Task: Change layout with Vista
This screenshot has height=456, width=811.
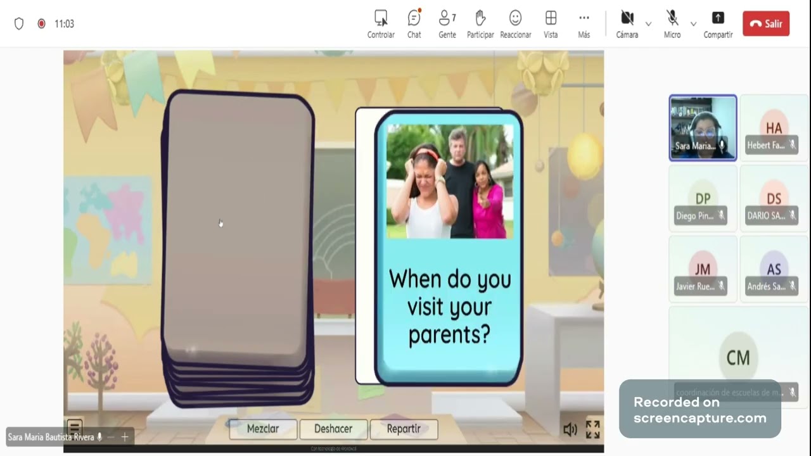Action: point(551,24)
